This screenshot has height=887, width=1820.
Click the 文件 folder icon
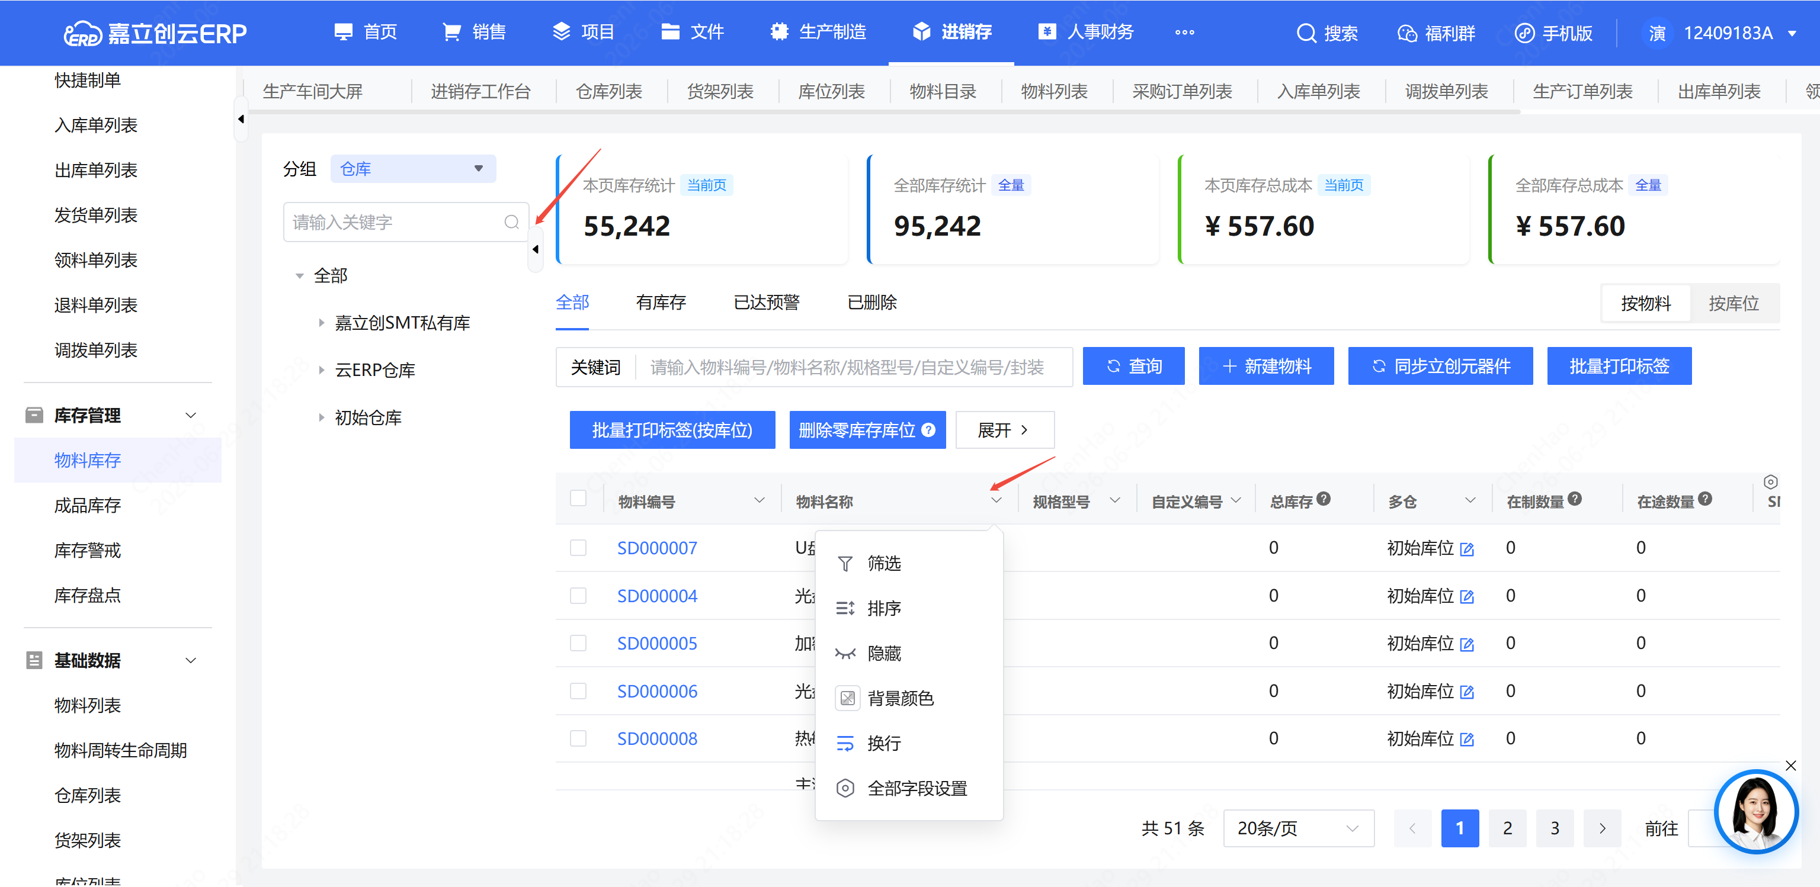click(670, 32)
